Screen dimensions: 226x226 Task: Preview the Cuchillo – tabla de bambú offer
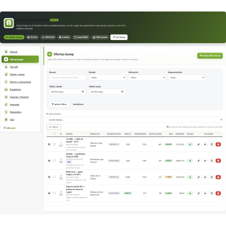pos(205,144)
